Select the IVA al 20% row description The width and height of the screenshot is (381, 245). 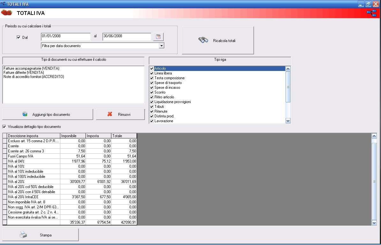tap(34, 181)
